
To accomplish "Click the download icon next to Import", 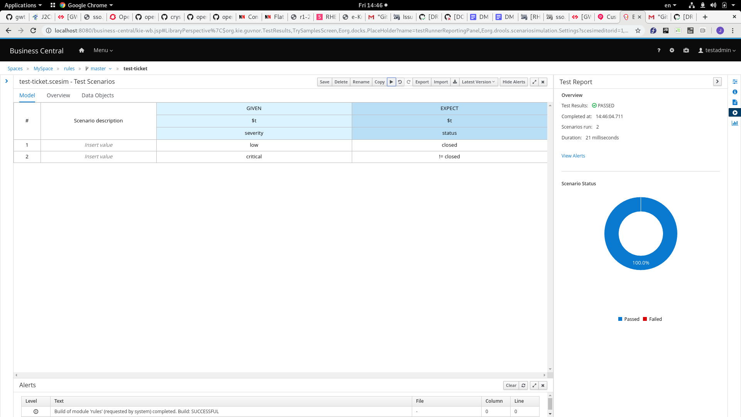I will tap(455, 82).
